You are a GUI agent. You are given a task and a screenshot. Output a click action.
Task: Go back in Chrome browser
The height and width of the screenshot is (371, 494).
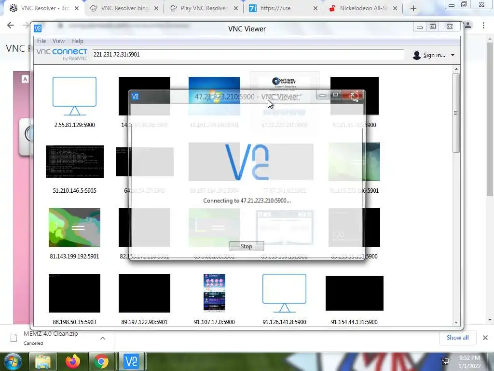[11, 25]
